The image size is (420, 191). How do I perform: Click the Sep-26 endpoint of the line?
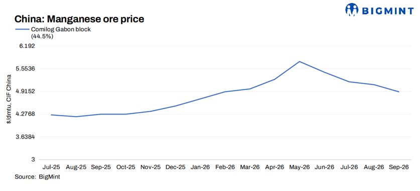tap(399, 92)
